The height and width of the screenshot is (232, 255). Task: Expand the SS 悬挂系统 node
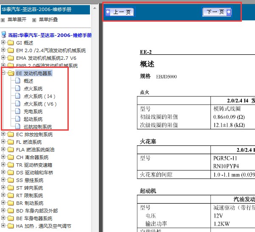tap(3, 180)
